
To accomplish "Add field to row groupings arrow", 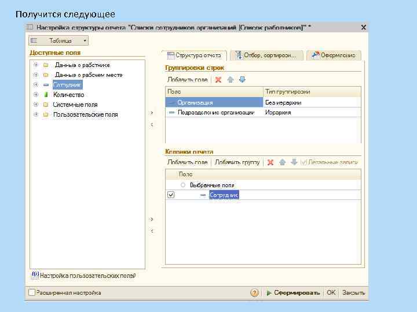I will (x=152, y=113).
